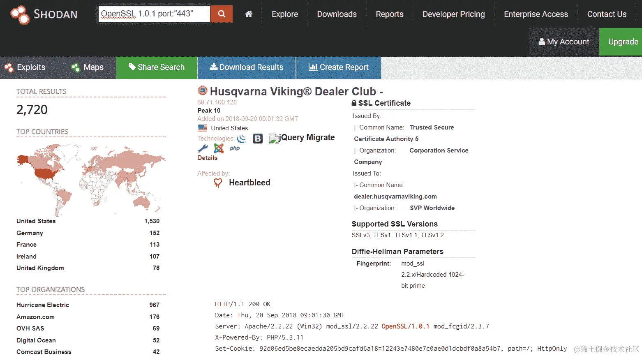
Task: Click Download Results button
Action: (x=247, y=67)
